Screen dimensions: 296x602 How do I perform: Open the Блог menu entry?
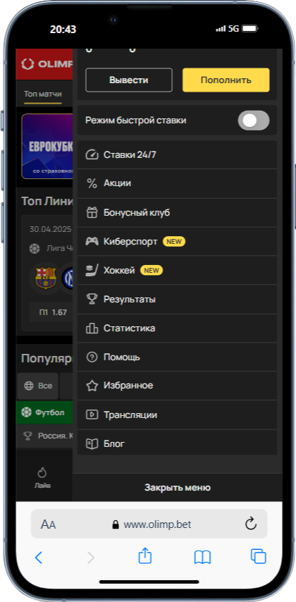177,443
